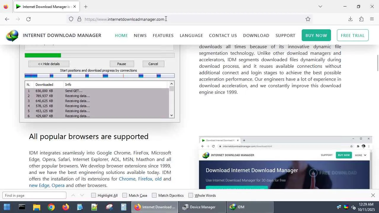This screenshot has height=213, width=379.
Task: Open the LANGUAGE menu item
Action: 191,35
